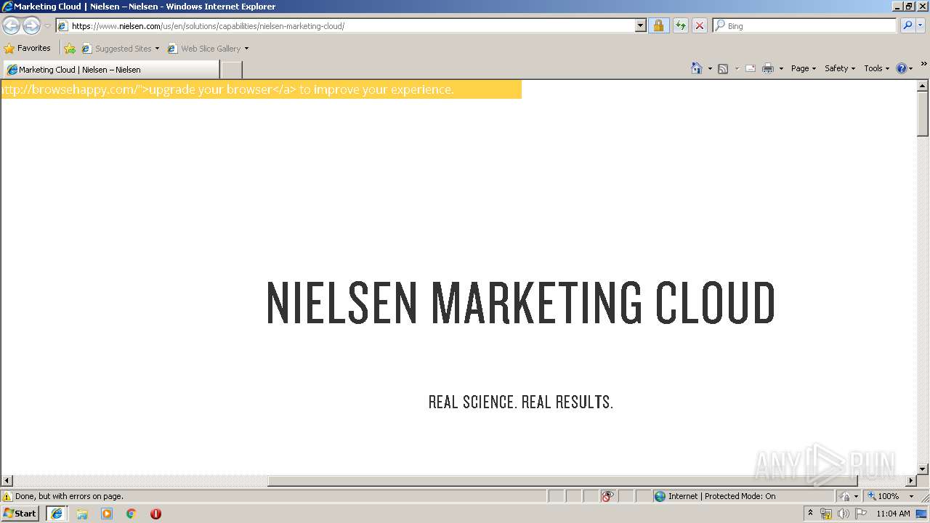Open the Favorites star button
This screenshot has height=523, width=930.
28,49
